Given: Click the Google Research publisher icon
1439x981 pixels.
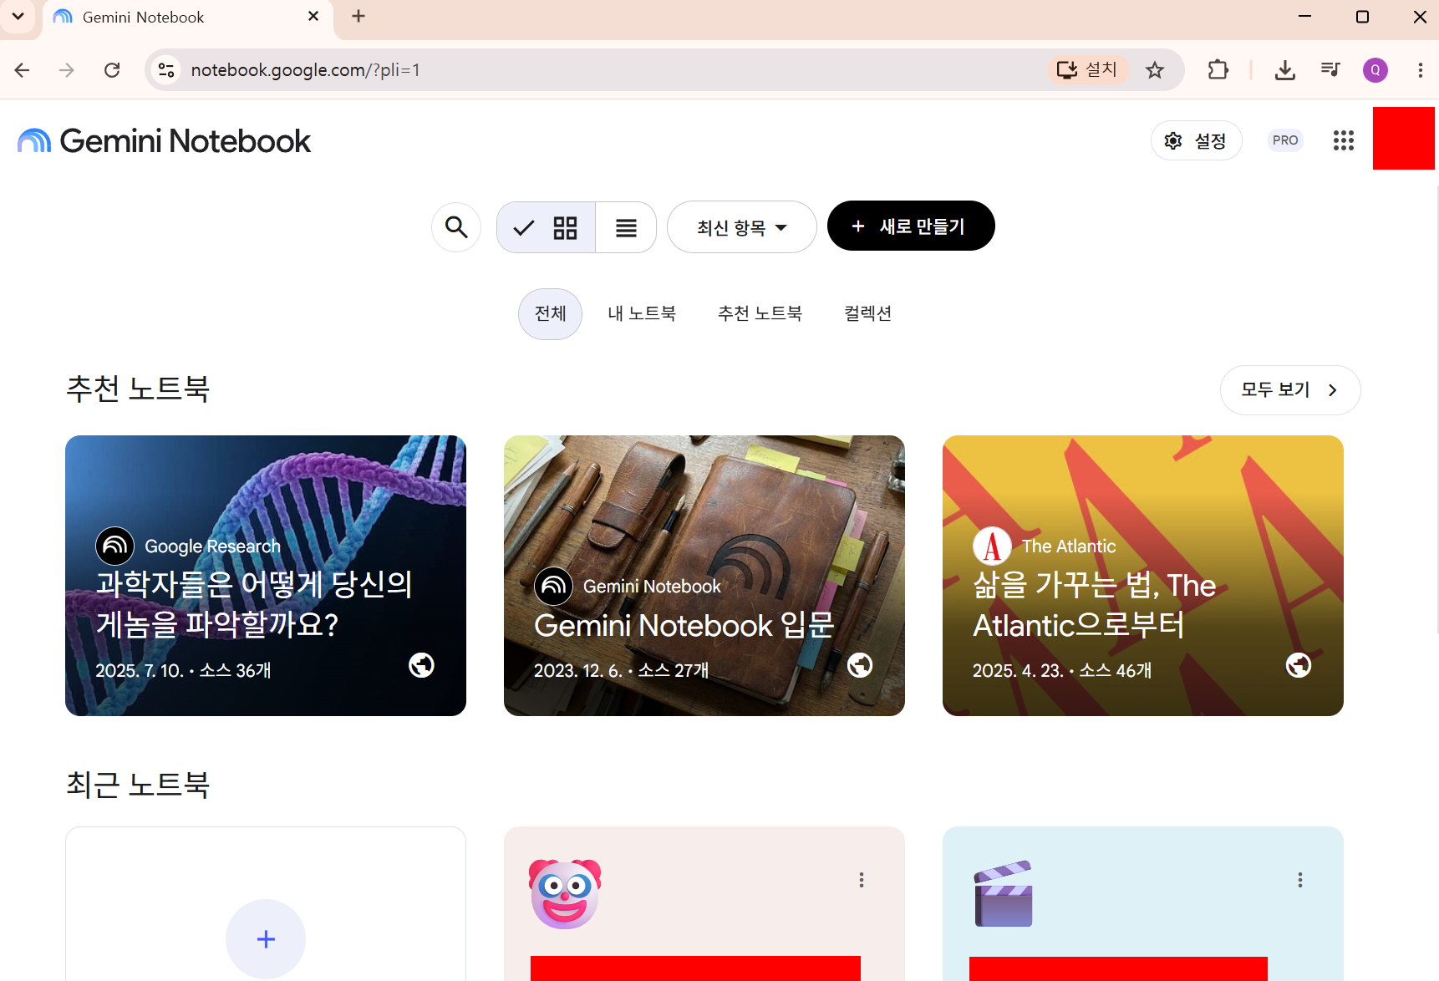Looking at the screenshot, I should click(x=115, y=546).
